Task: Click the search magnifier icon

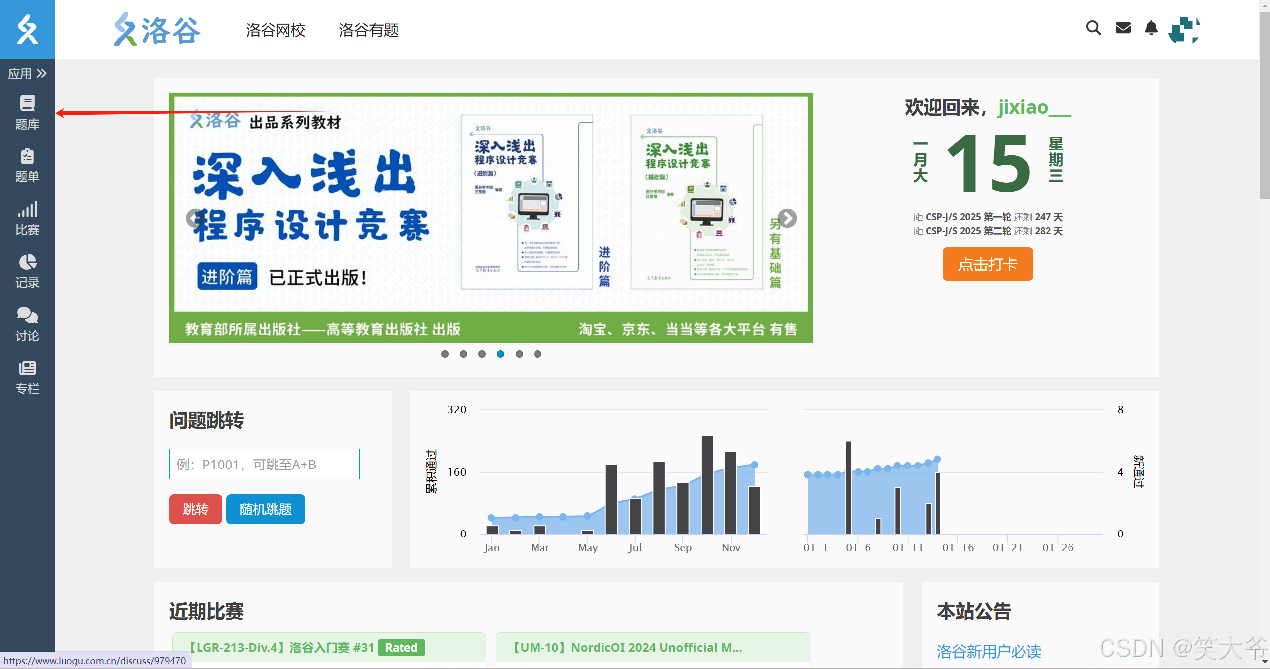Action: [x=1093, y=28]
